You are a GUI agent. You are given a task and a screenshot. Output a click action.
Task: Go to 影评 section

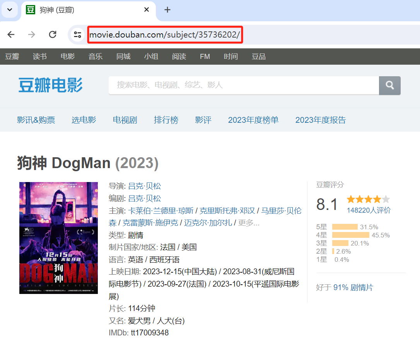tap(203, 120)
